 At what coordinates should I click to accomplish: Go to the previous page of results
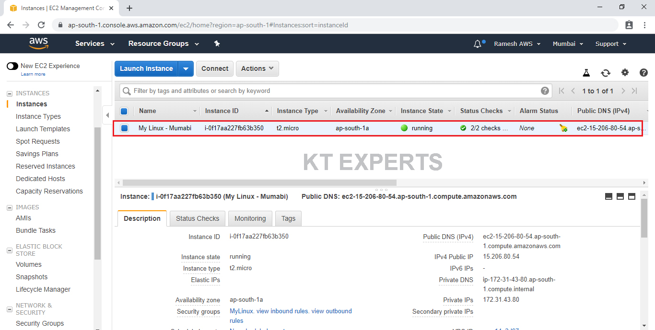pos(573,91)
